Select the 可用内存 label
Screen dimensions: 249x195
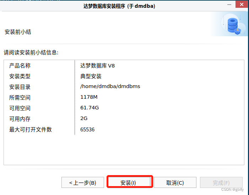coord(20,119)
